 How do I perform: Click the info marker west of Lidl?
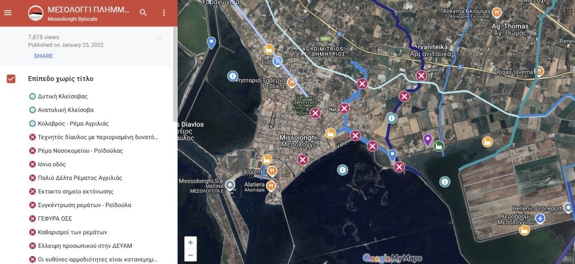tap(232, 76)
